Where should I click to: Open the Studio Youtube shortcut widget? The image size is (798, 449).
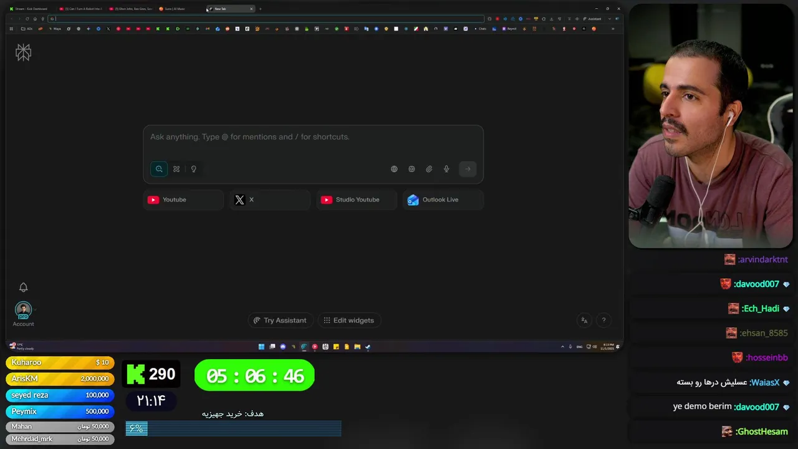(357, 200)
